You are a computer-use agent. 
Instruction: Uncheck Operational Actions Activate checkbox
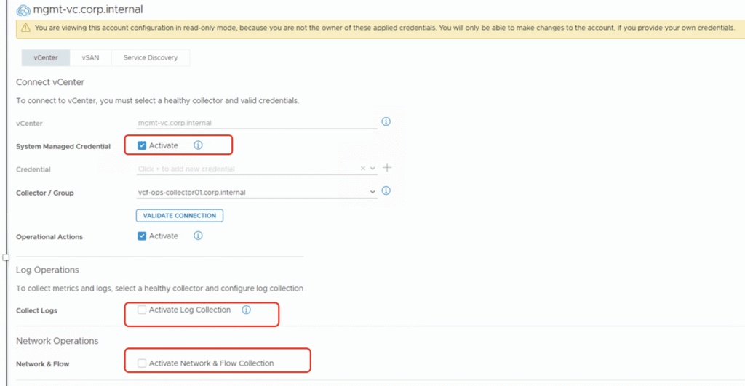tap(142, 236)
